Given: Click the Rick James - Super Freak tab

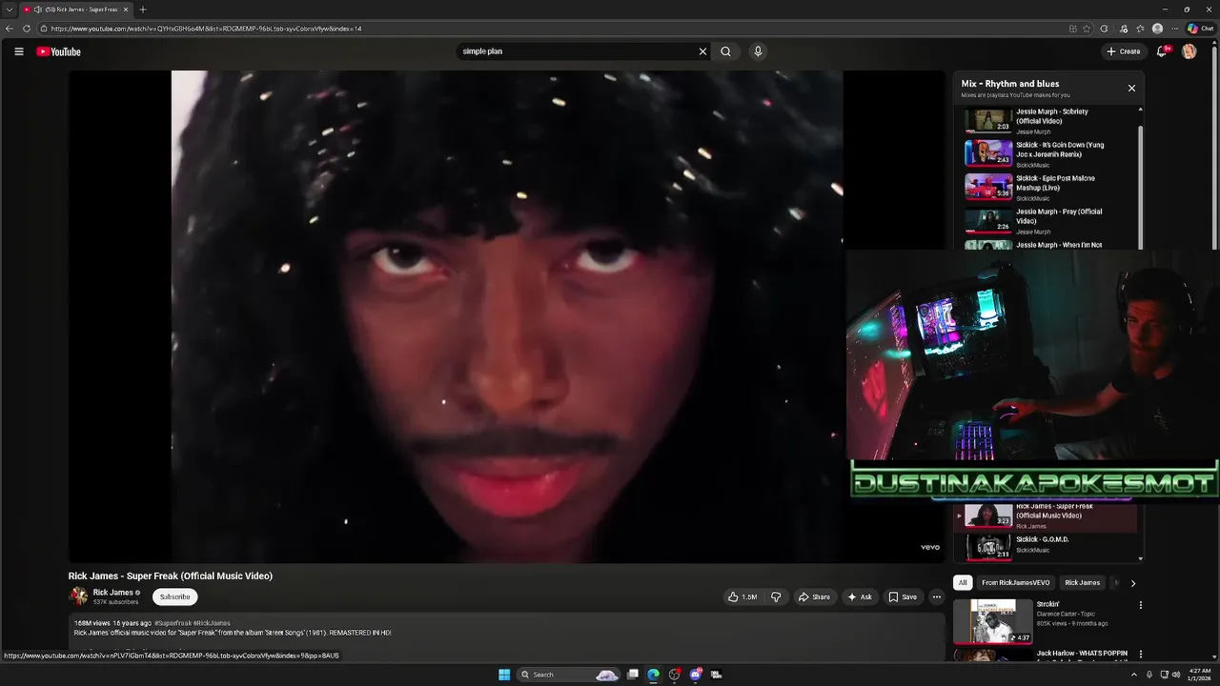Looking at the screenshot, I should 74,10.
